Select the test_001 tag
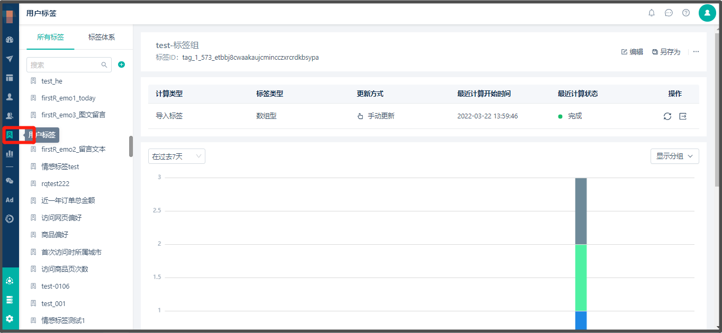Screen dimensions: 722x333 click(53, 303)
